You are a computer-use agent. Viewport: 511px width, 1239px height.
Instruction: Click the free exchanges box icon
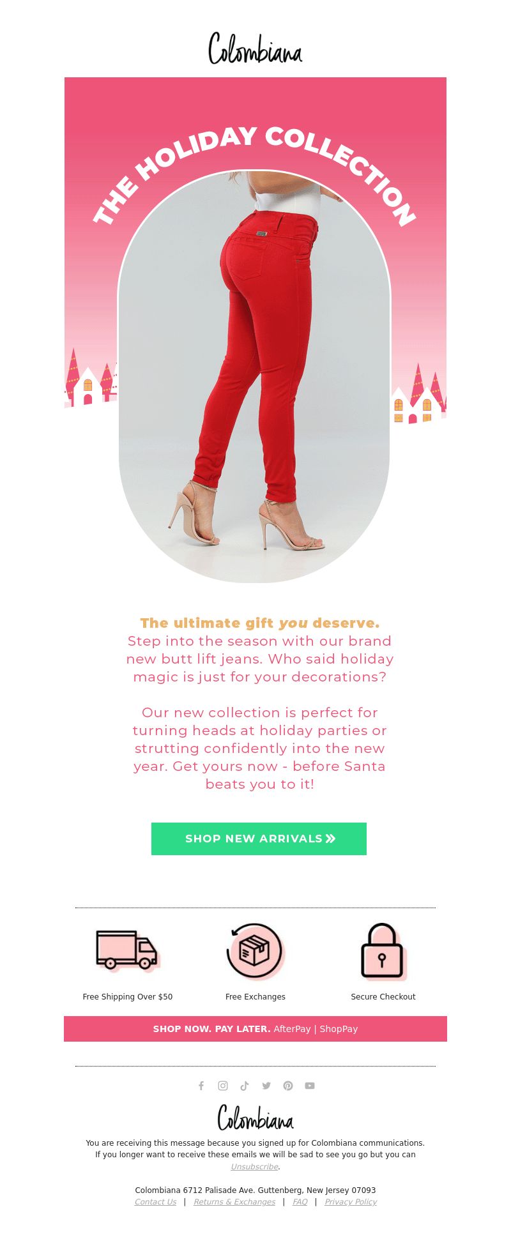[x=256, y=951]
